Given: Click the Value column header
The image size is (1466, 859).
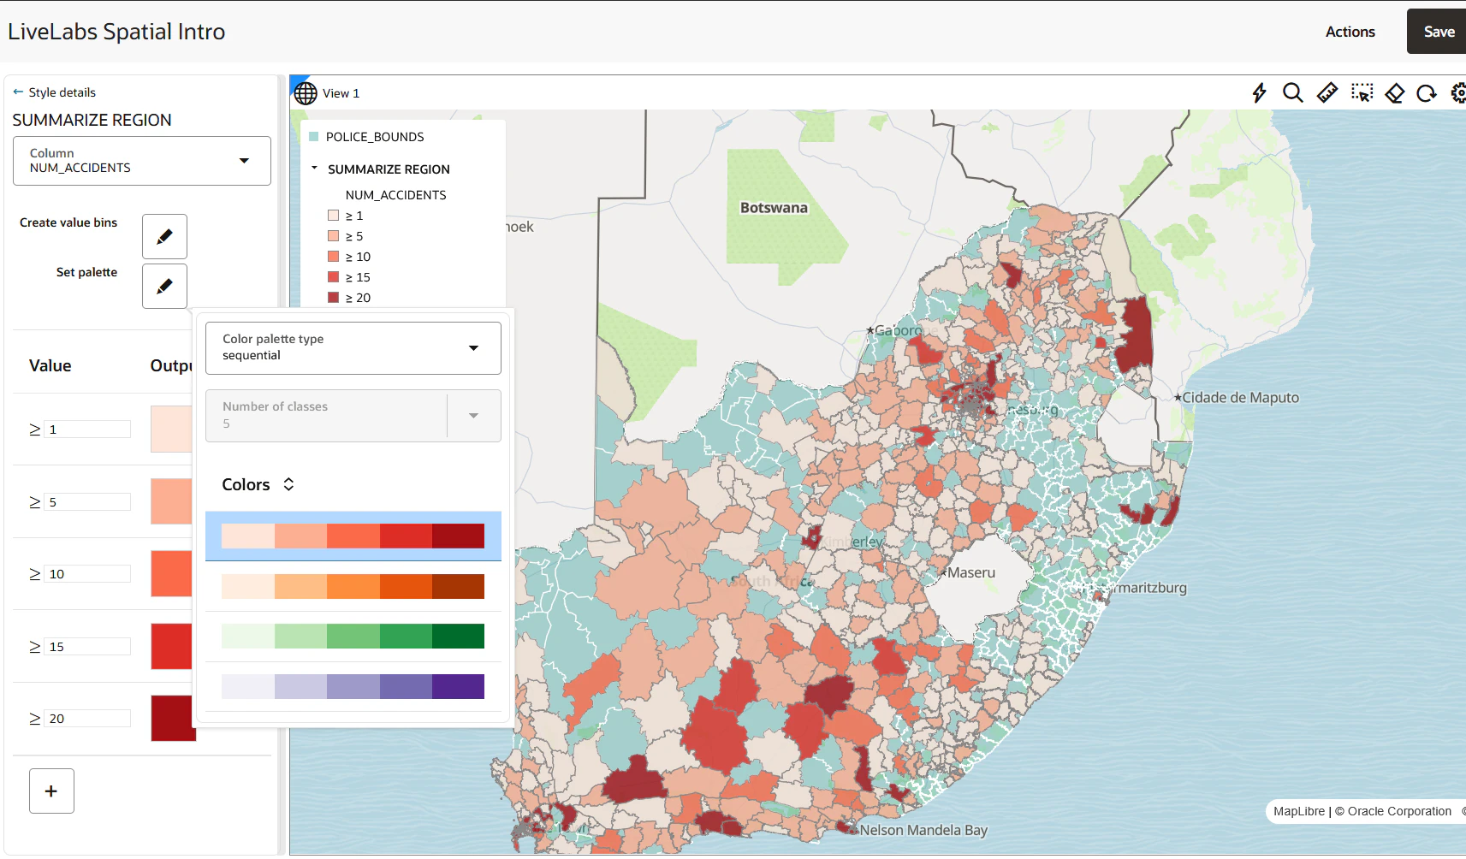Looking at the screenshot, I should point(50,365).
